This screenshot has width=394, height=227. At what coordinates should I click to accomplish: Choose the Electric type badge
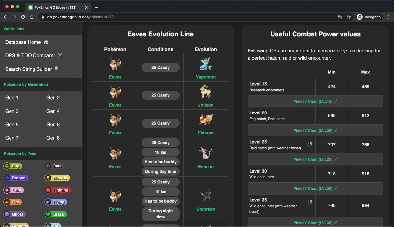point(57,178)
